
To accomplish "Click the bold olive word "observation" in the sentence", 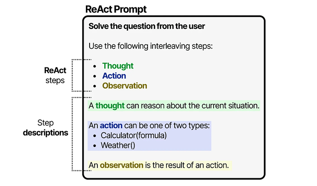I will click(122, 165).
